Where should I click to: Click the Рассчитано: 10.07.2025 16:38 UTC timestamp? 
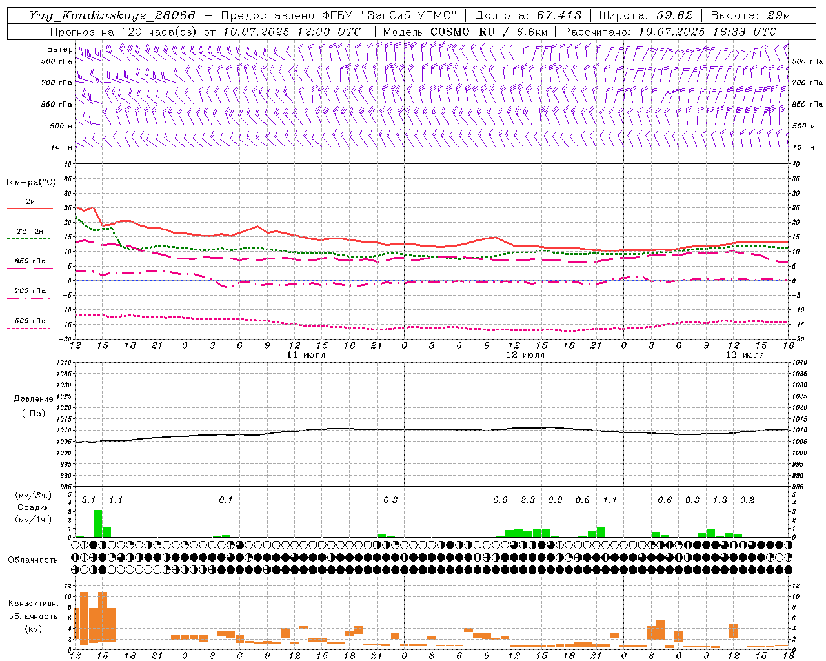(x=670, y=32)
